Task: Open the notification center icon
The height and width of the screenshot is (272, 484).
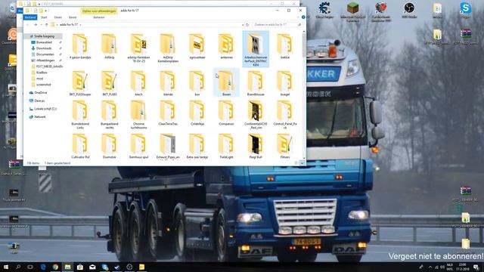Action: pos(476,267)
